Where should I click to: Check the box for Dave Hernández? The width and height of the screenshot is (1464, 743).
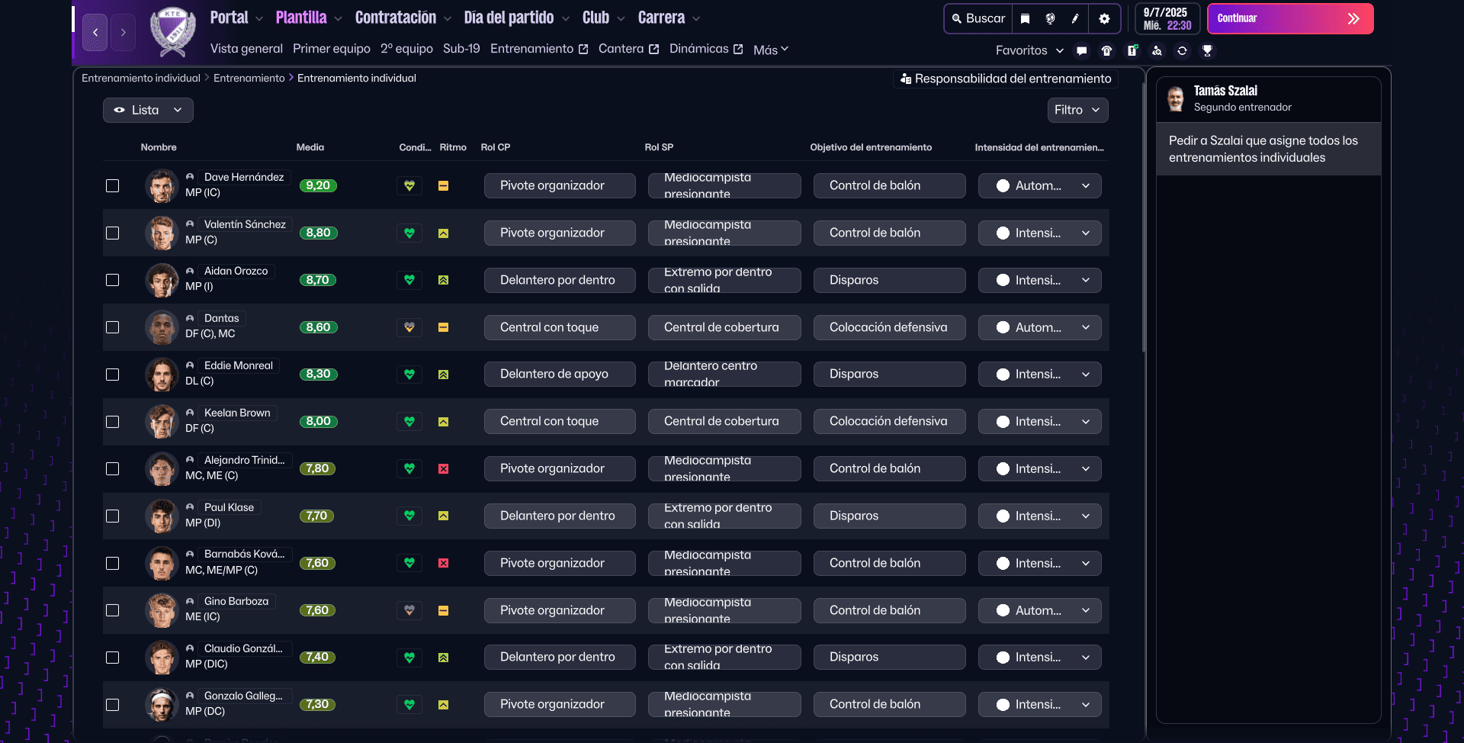tap(113, 186)
